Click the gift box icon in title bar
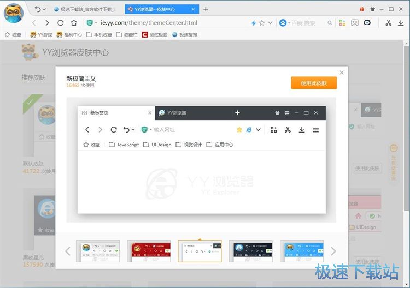 click(362, 9)
